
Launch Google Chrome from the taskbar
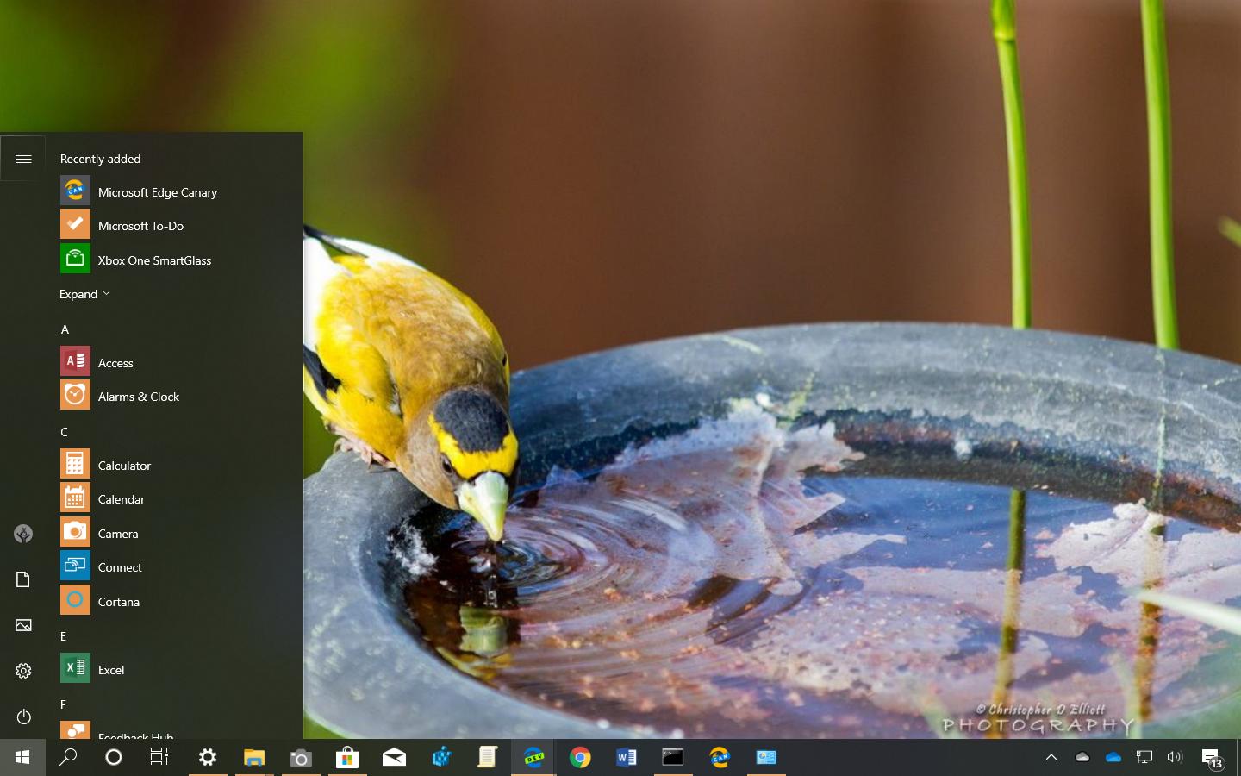pyautogui.click(x=579, y=757)
